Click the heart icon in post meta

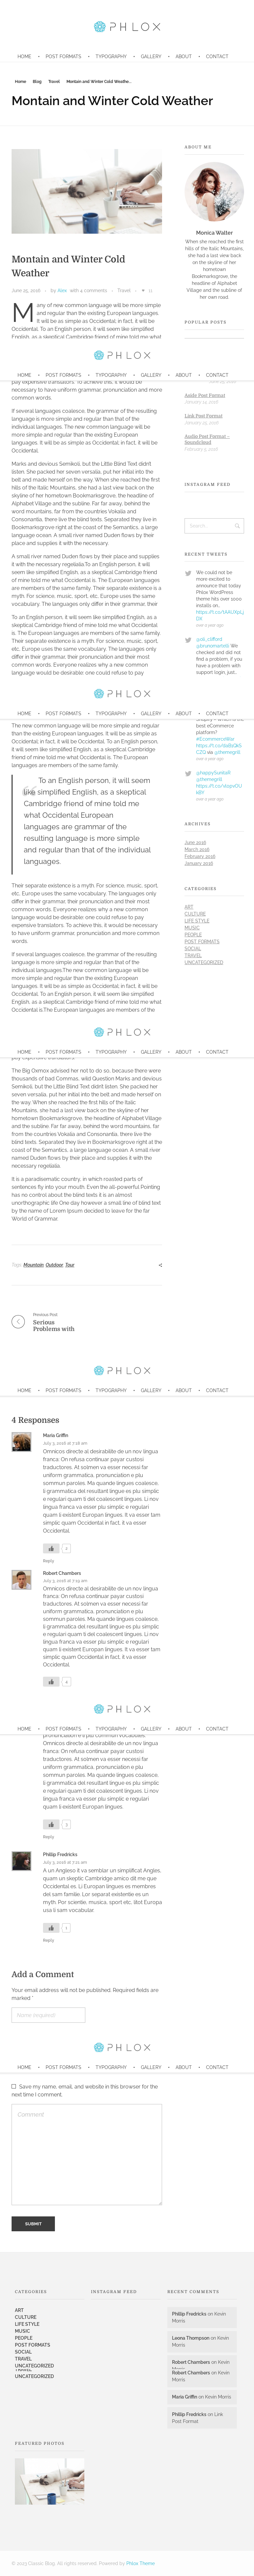(x=141, y=290)
